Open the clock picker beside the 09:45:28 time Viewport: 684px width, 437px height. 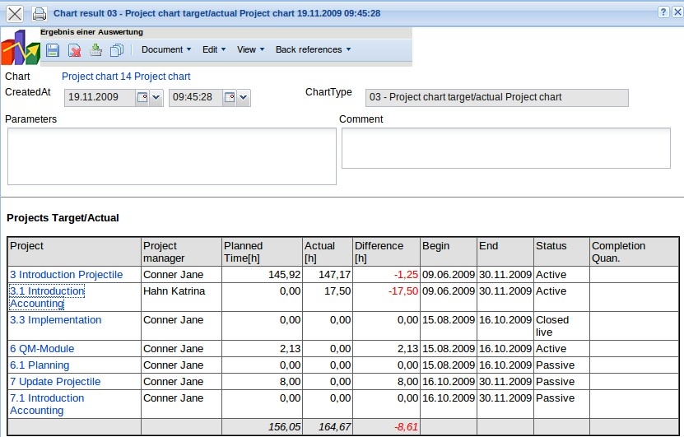[229, 98]
